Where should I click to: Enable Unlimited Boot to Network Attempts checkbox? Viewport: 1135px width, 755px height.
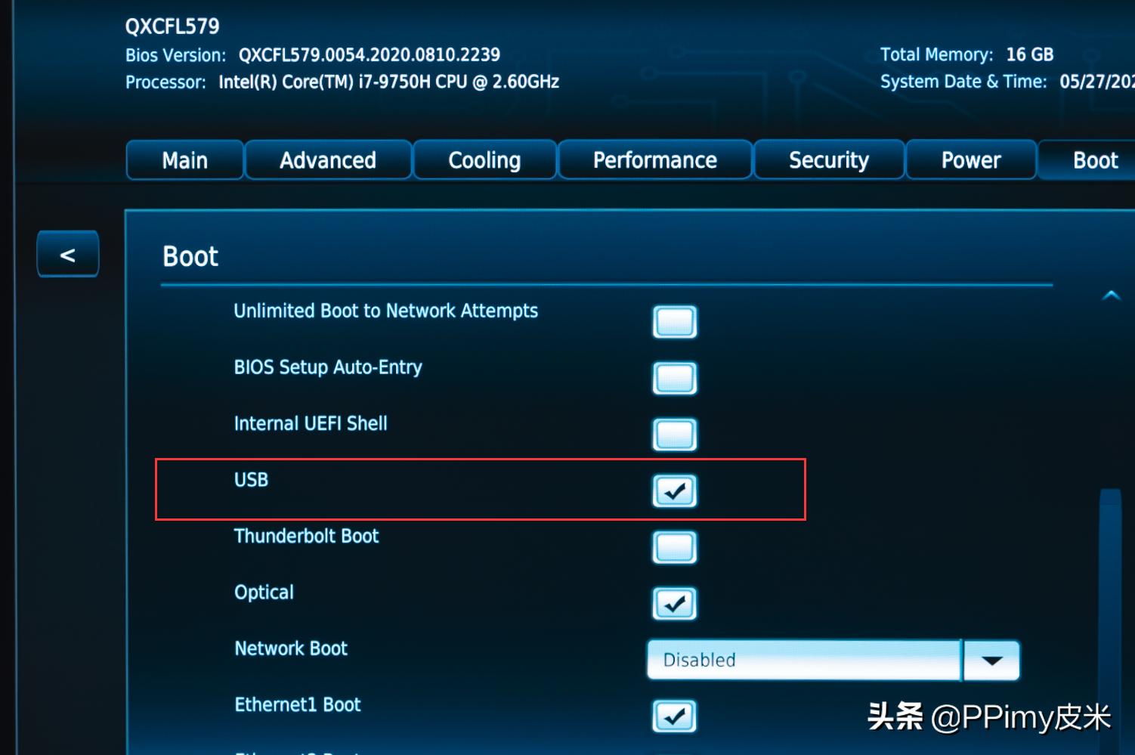coord(674,322)
